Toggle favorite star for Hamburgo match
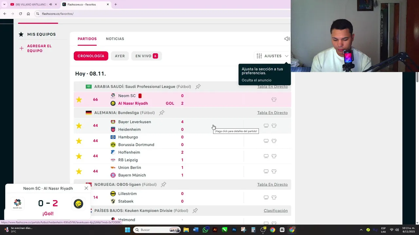 pos(79,141)
